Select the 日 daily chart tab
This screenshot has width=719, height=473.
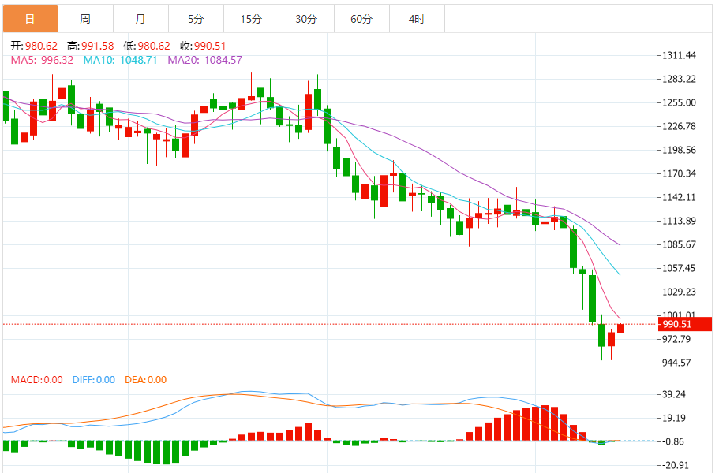click(x=30, y=19)
